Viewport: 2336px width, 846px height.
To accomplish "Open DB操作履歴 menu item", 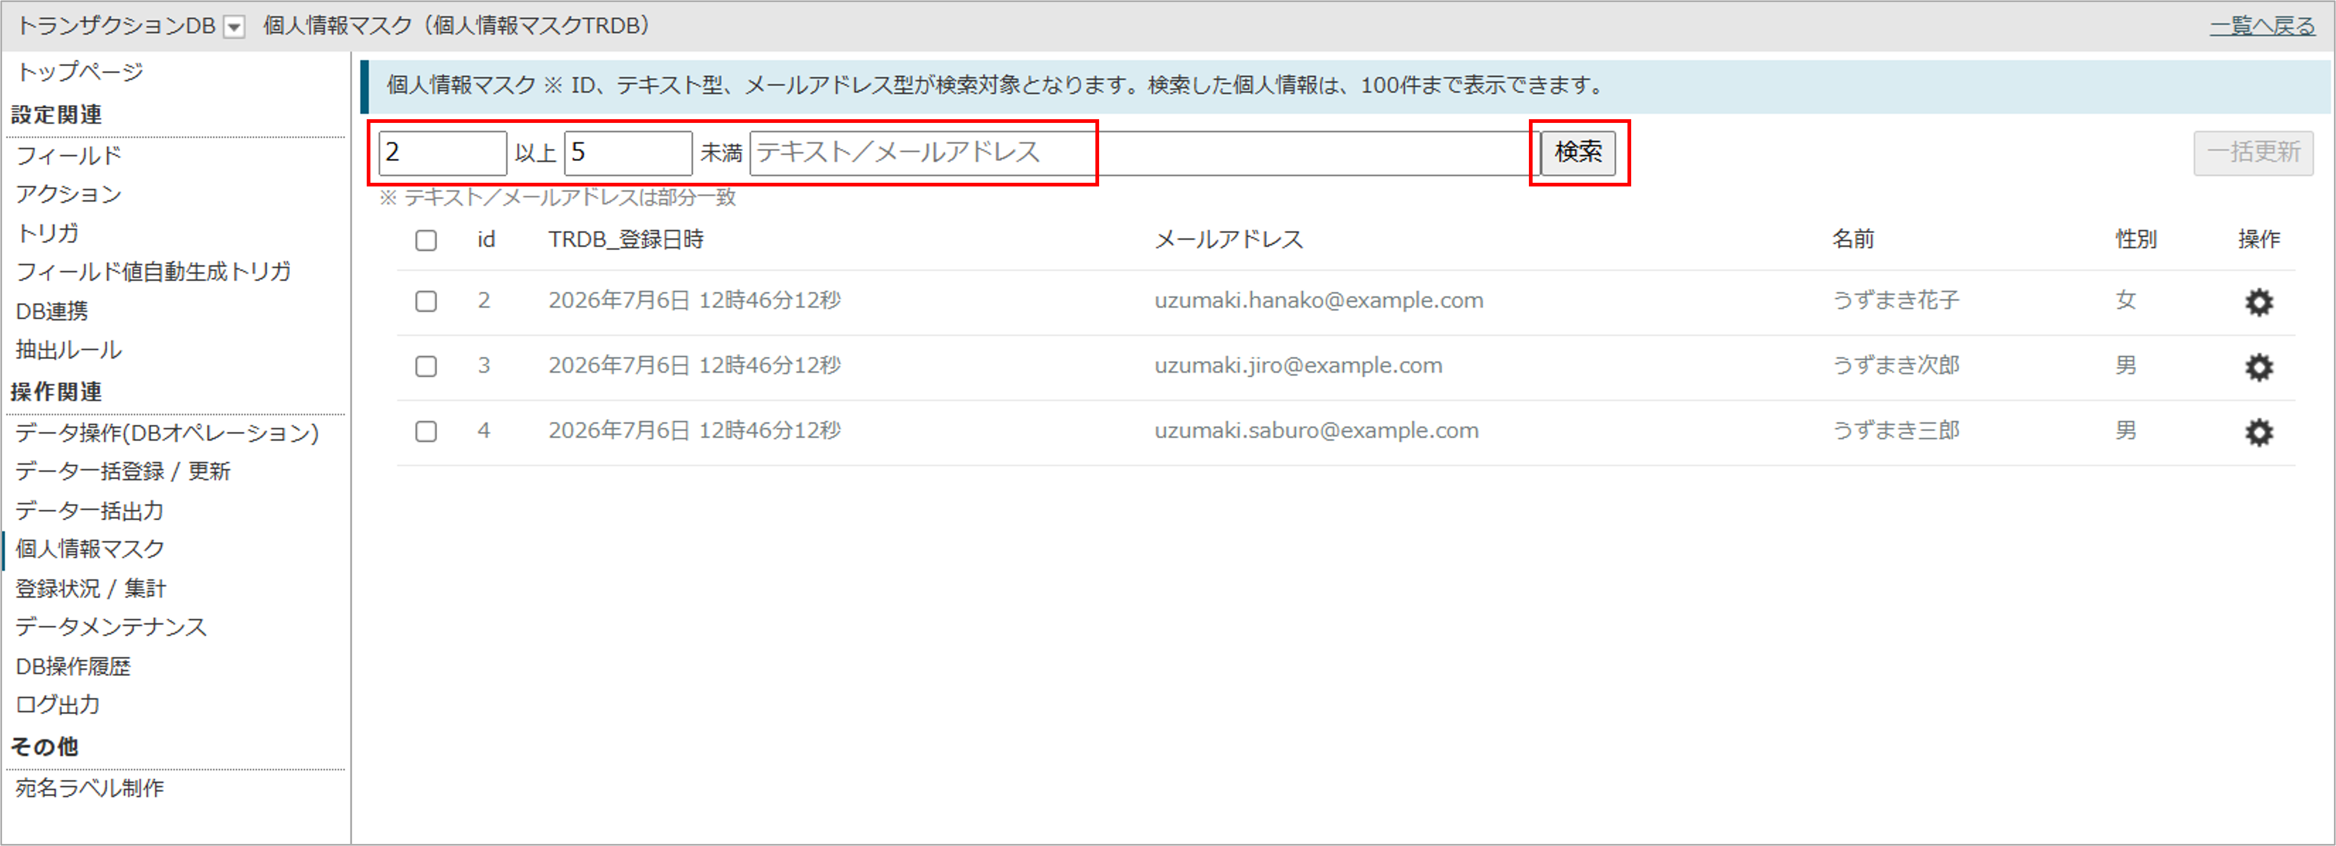I will click(74, 667).
